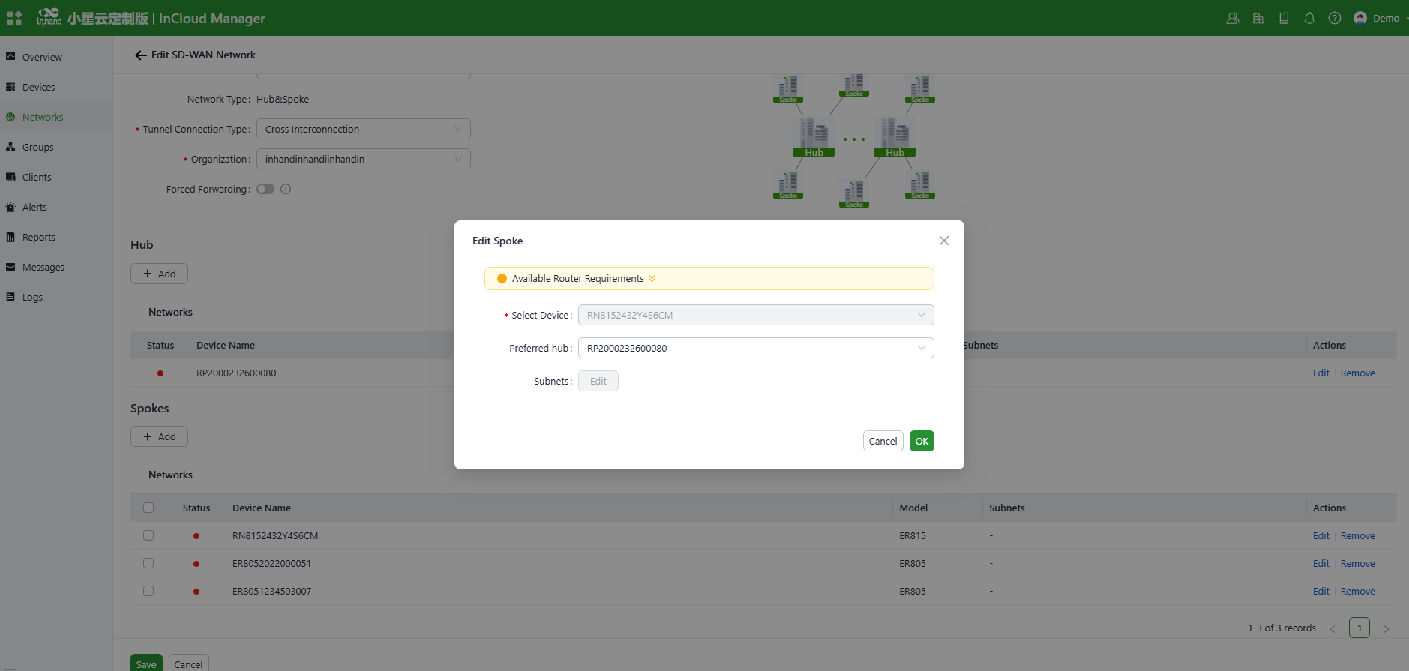Click the user management icon in header
The height and width of the screenshot is (671, 1409).
[x=1233, y=19]
